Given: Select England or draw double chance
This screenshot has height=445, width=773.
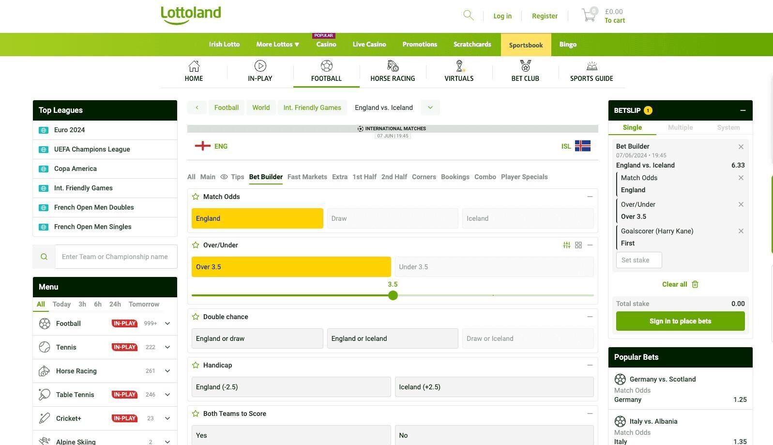Looking at the screenshot, I should point(258,338).
